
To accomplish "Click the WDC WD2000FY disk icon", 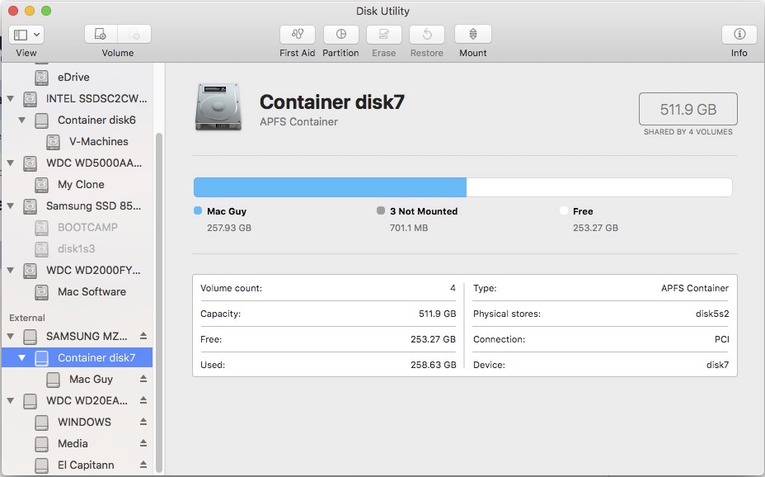I will [x=31, y=271].
